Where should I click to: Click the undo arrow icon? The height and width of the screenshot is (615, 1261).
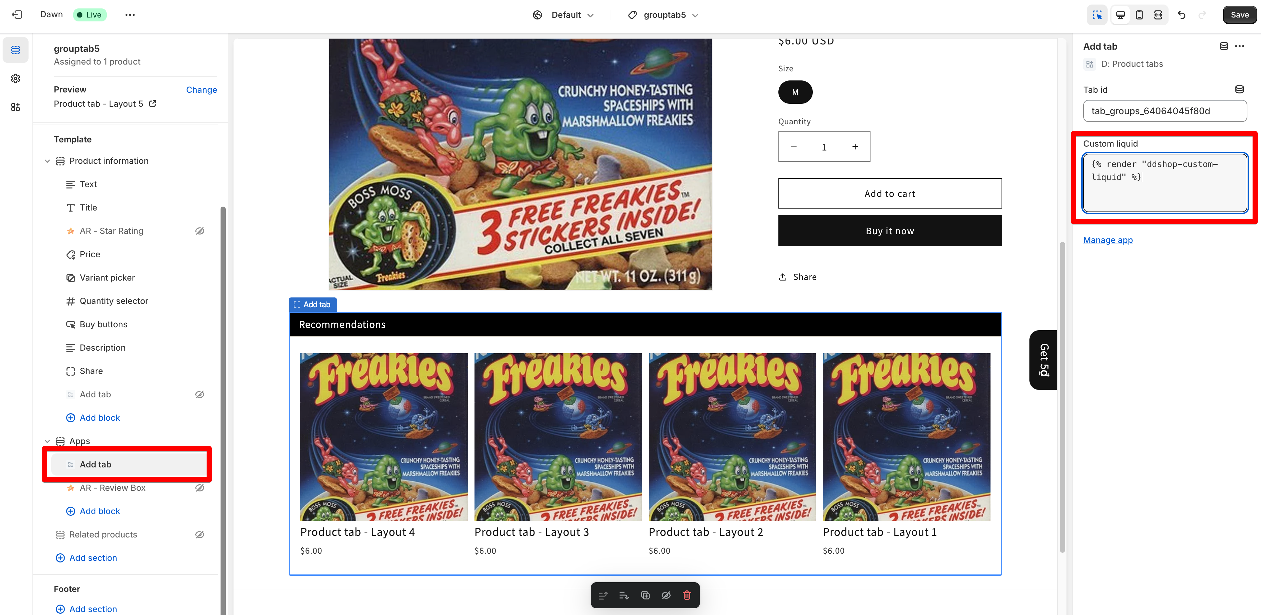point(1181,15)
